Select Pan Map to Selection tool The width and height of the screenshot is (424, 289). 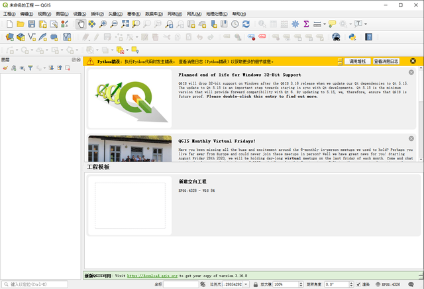[x=92, y=24]
